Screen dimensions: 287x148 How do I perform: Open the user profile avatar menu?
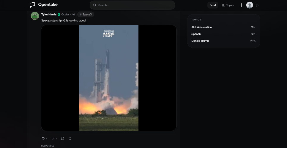click(x=250, y=5)
